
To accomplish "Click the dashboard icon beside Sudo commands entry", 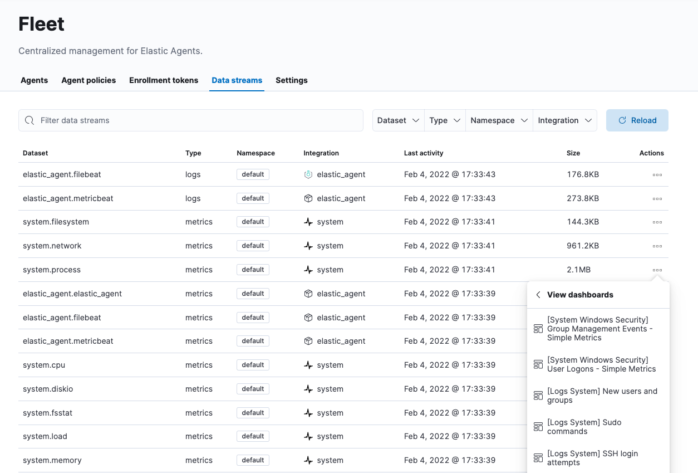I will (538, 426).
